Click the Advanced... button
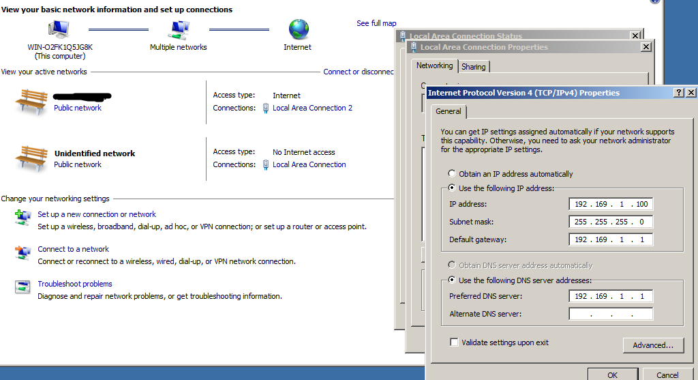Screen dimensions: 698x380 pyautogui.click(x=653, y=345)
